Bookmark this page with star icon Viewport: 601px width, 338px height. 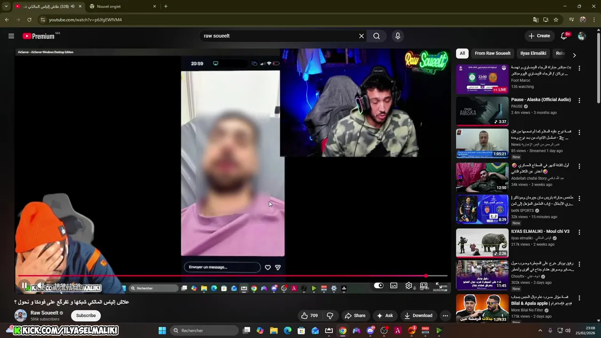[x=556, y=20]
